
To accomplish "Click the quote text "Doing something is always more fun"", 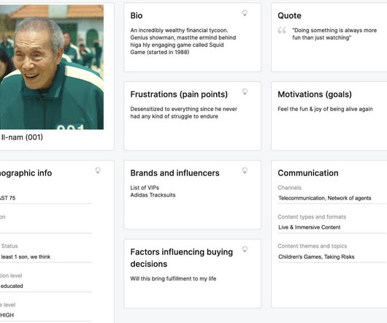I will click(334, 34).
